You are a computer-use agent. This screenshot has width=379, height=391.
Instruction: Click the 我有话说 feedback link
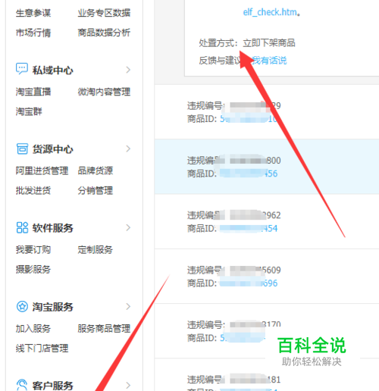click(x=269, y=61)
